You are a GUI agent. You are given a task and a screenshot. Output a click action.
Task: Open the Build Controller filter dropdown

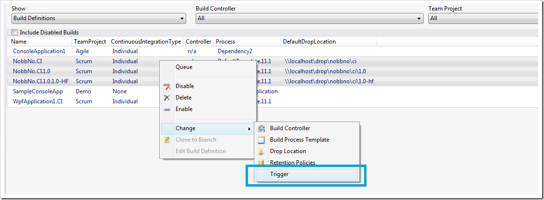[309, 18]
